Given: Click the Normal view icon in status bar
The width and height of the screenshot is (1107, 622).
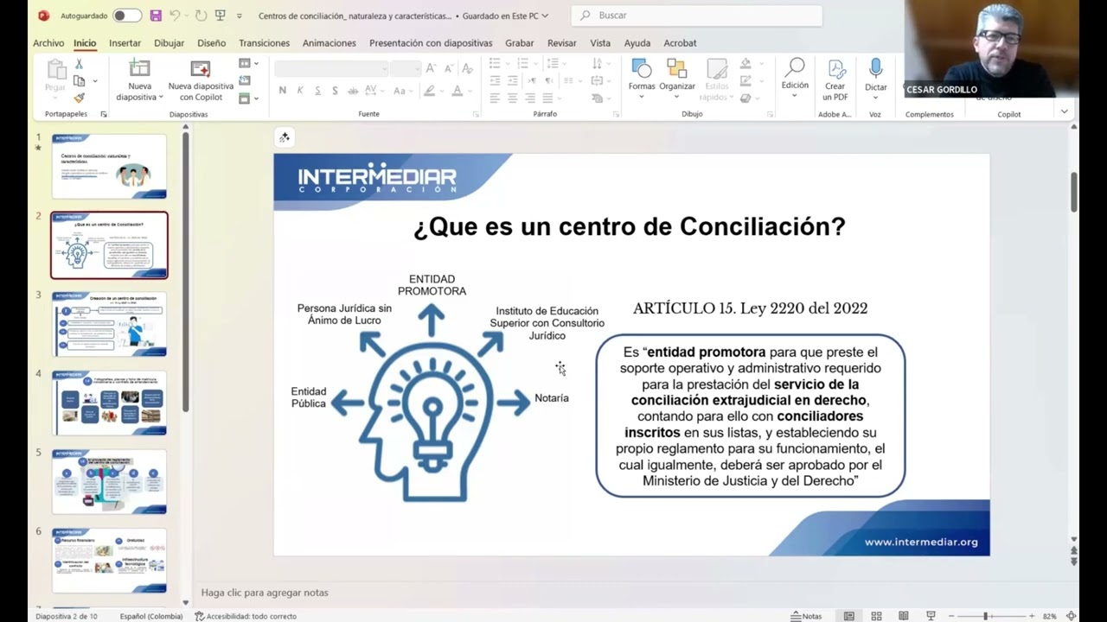Looking at the screenshot, I should point(849,616).
